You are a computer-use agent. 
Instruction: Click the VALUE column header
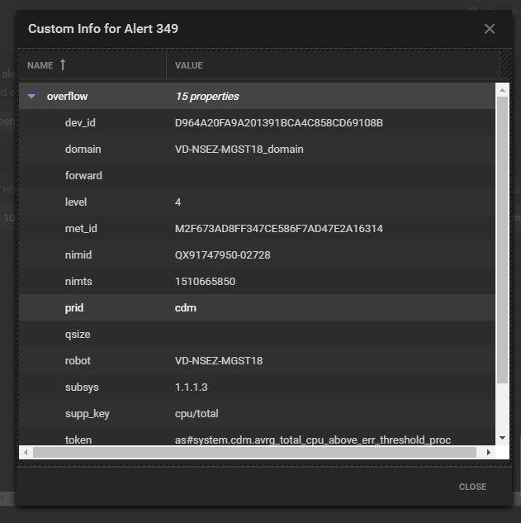tap(189, 65)
